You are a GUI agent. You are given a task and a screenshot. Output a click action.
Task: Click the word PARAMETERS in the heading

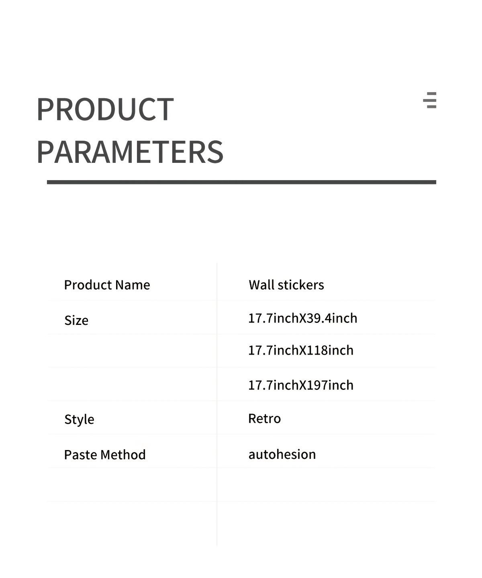130,152
